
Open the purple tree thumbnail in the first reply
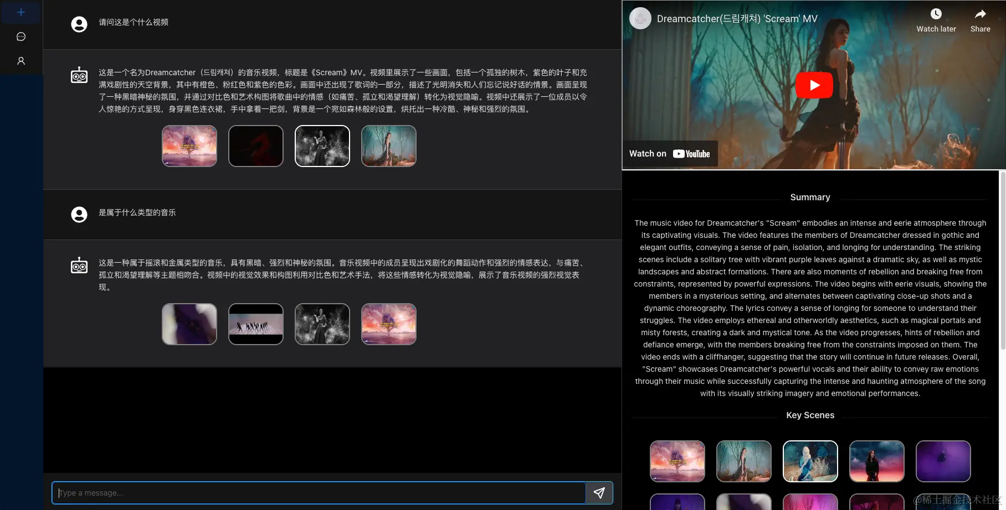click(189, 146)
